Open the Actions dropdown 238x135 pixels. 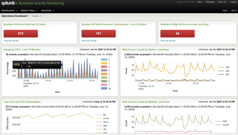point(36,16)
